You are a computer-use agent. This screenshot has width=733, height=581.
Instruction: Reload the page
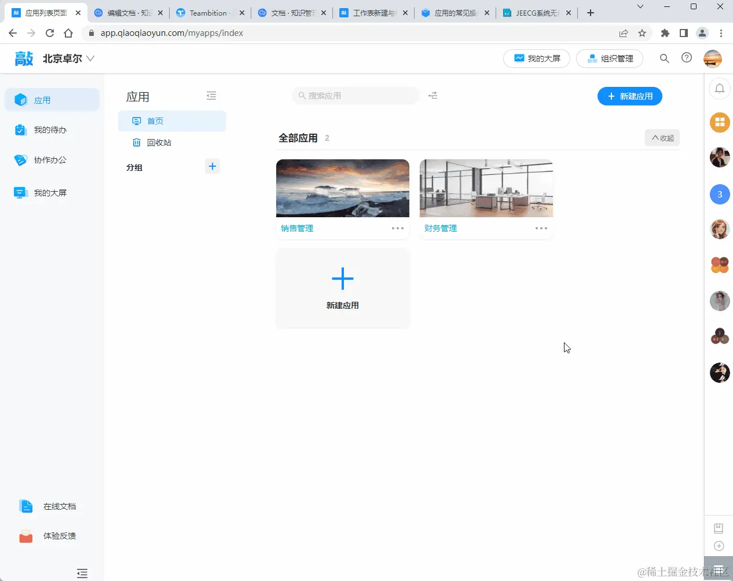(x=50, y=33)
